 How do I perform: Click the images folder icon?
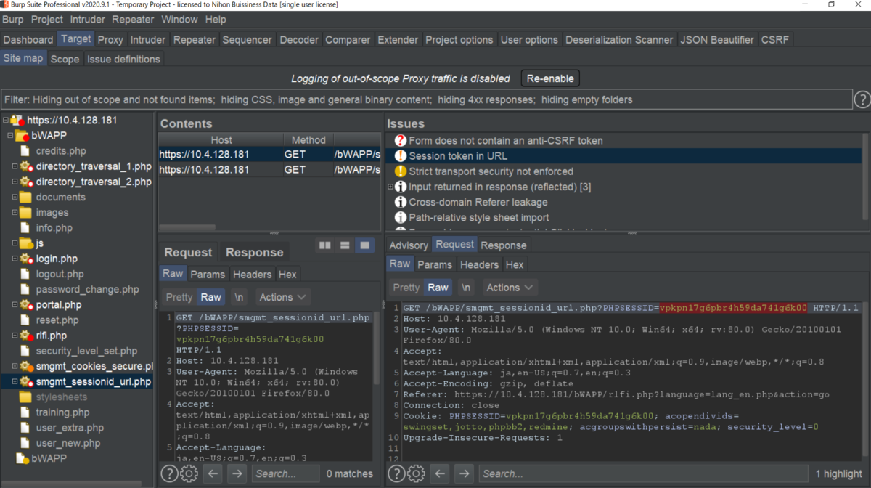[25, 212]
